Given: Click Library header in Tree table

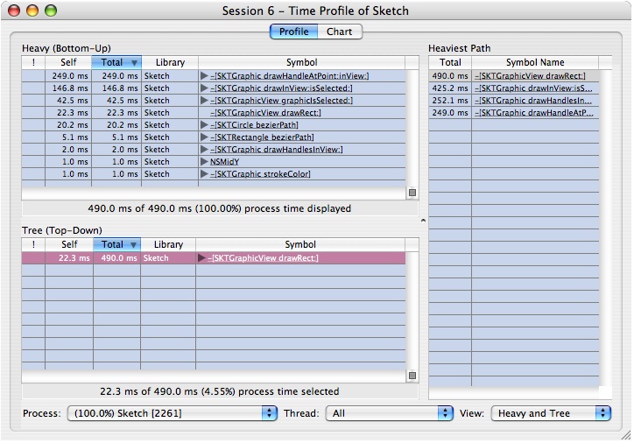Looking at the screenshot, I should tap(168, 245).
